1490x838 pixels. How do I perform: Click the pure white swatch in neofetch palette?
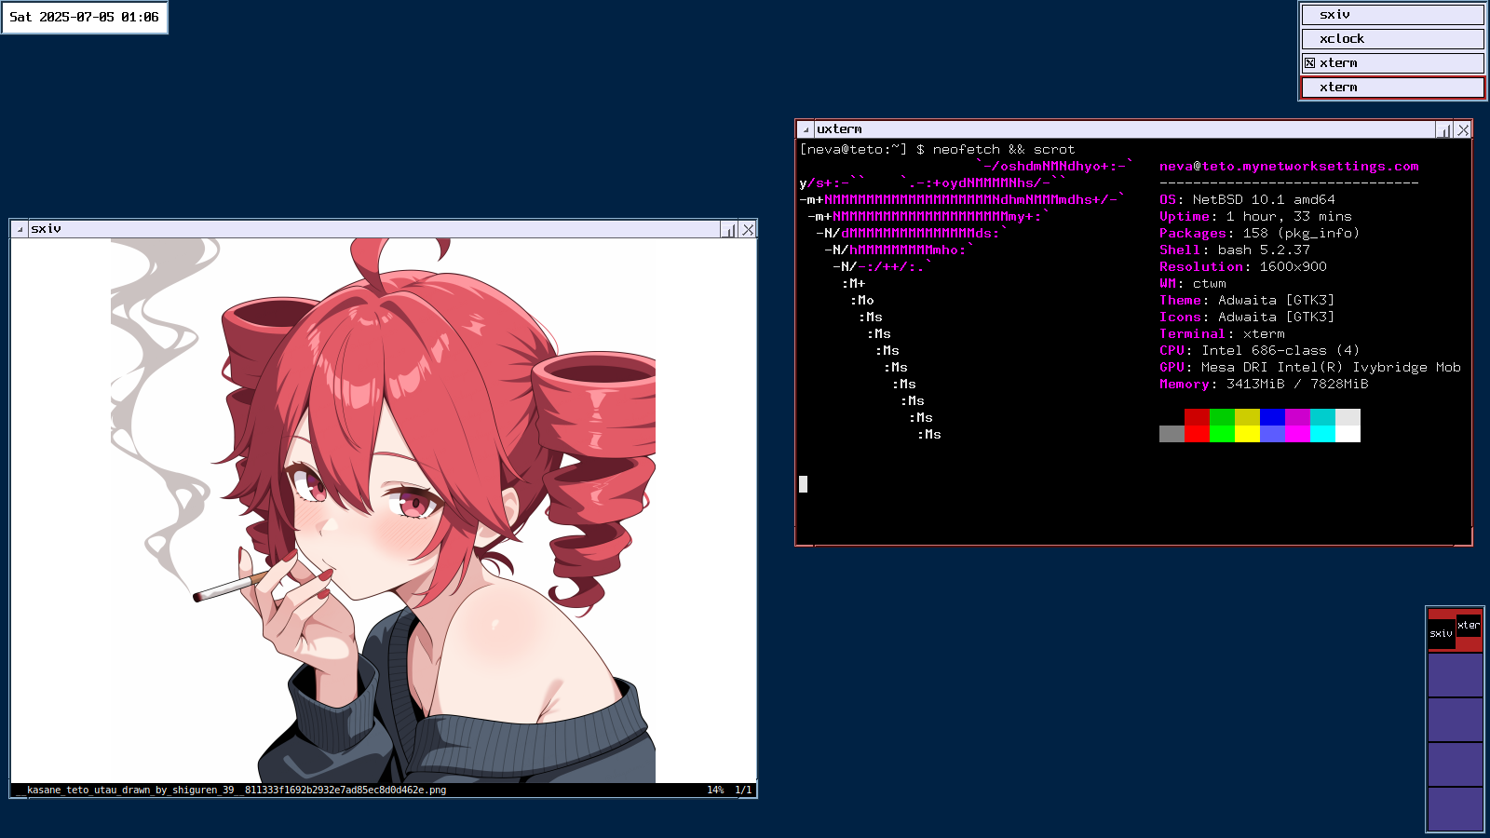click(1348, 434)
